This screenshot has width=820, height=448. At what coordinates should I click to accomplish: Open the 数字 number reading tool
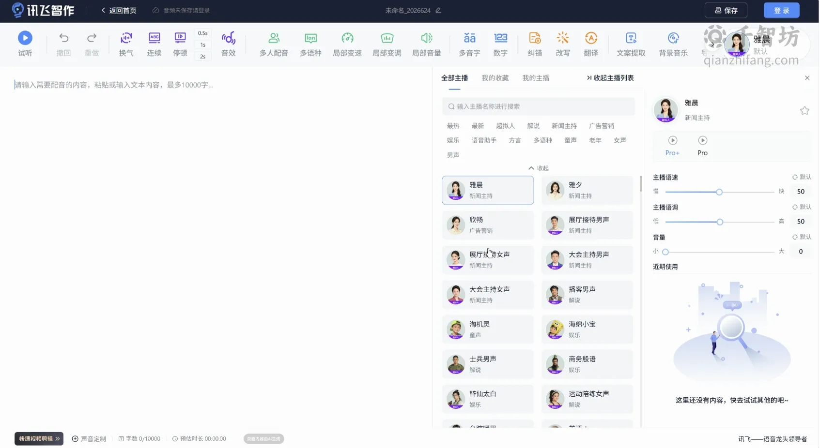(500, 44)
